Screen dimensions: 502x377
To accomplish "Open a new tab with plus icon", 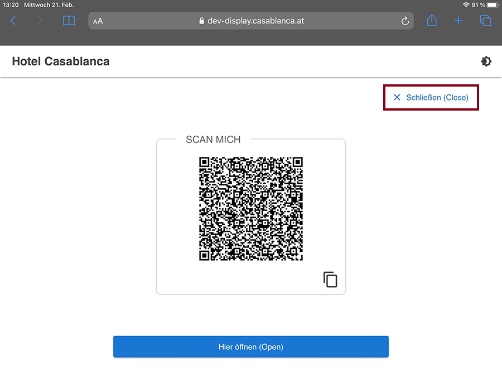I will point(458,21).
